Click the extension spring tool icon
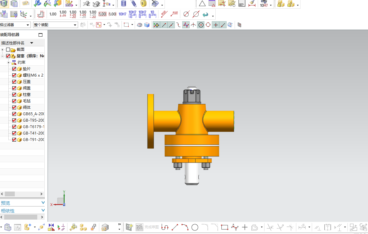 point(134,3)
